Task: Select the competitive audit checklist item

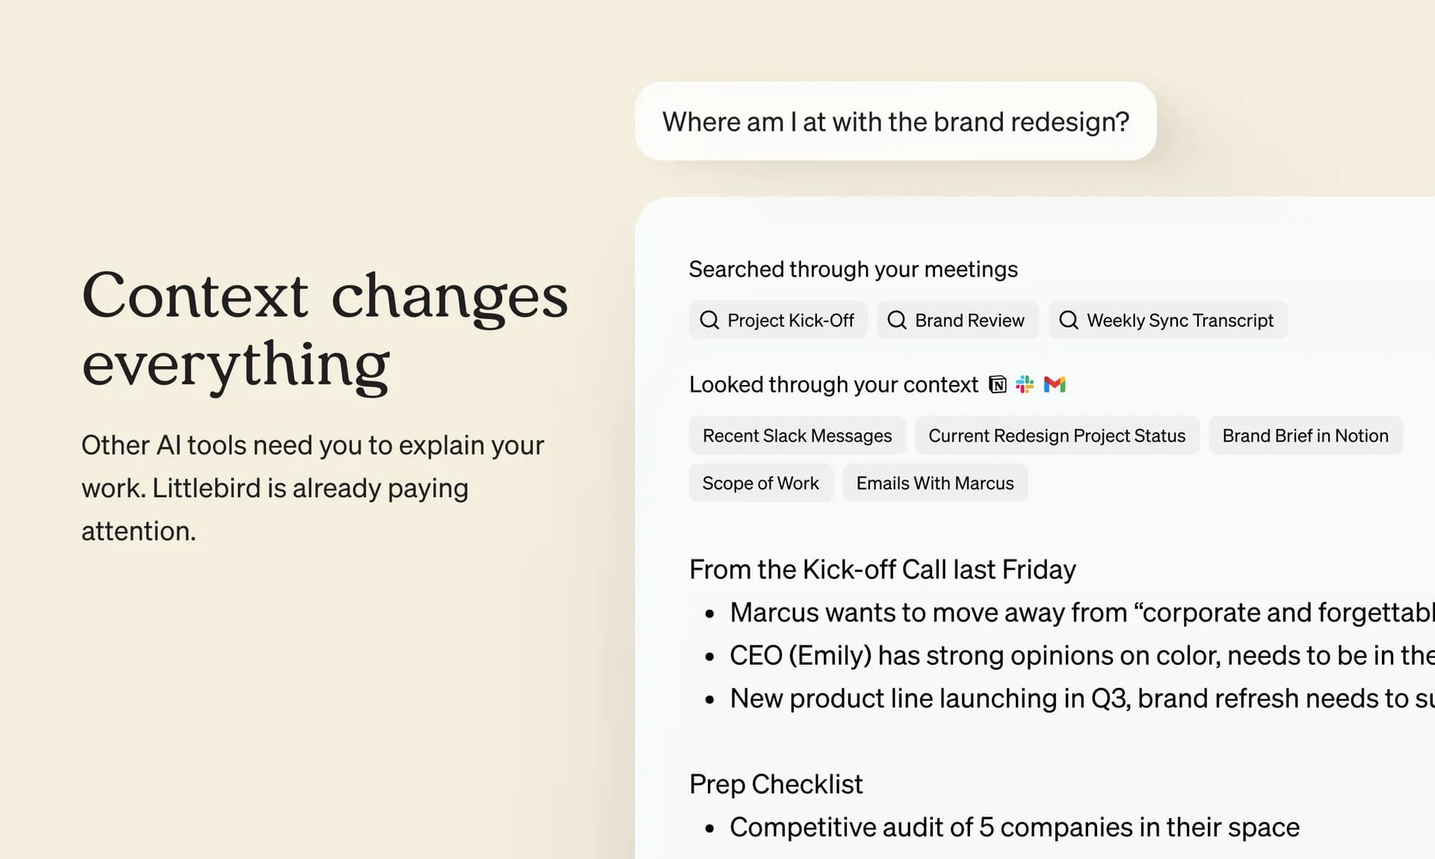Action: pyautogui.click(x=1013, y=827)
